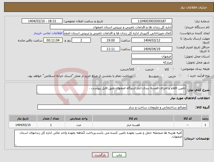Click the validity time field 11:11

[111, 49]
